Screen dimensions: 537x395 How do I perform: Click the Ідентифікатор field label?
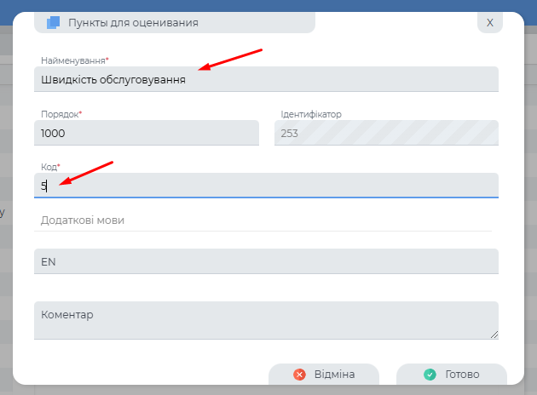point(311,114)
